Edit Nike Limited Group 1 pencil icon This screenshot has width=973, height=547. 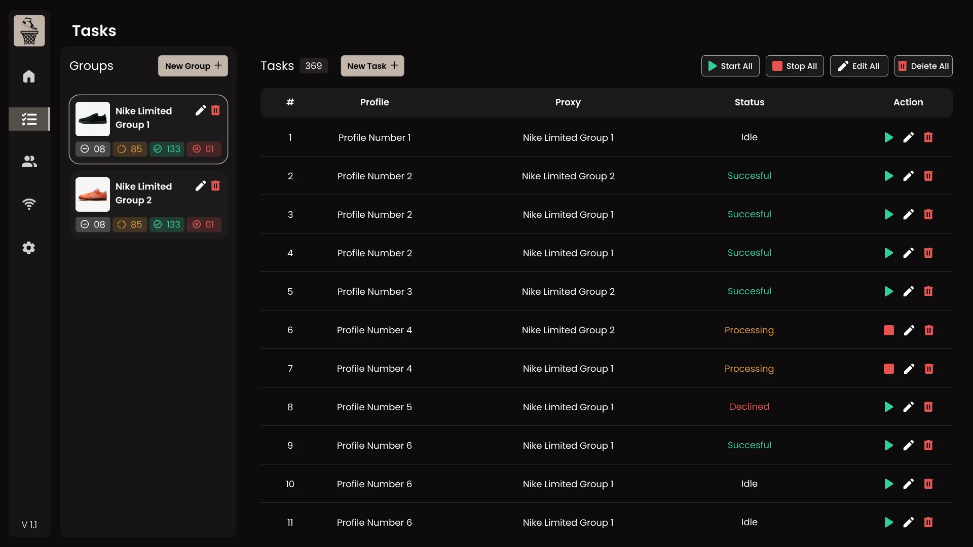coord(201,110)
